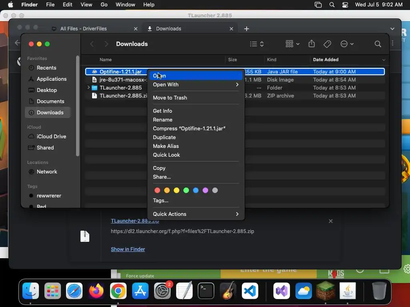Open Visual Studio Code in the dock
The image size is (410, 307).
(x=250, y=291)
